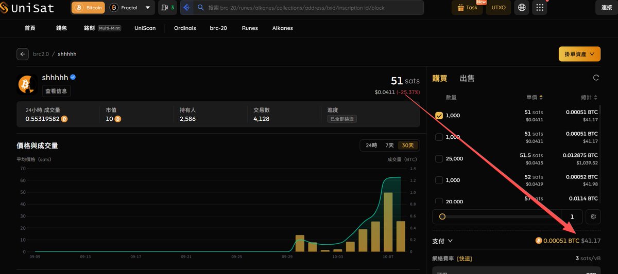Open the Alkanes menu item
Screen dimensions: 618x274
282,28
